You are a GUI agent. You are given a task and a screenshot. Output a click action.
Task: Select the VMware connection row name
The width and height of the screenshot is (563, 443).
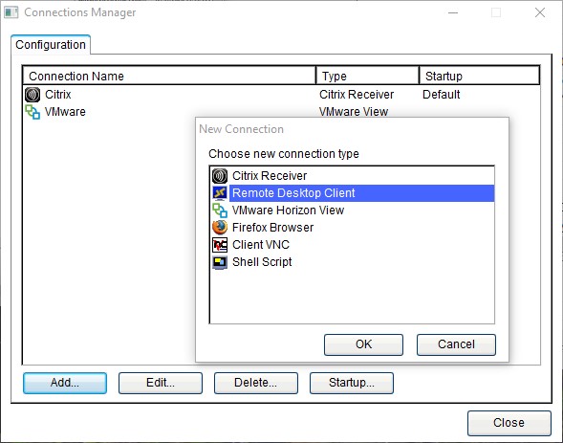coord(65,112)
